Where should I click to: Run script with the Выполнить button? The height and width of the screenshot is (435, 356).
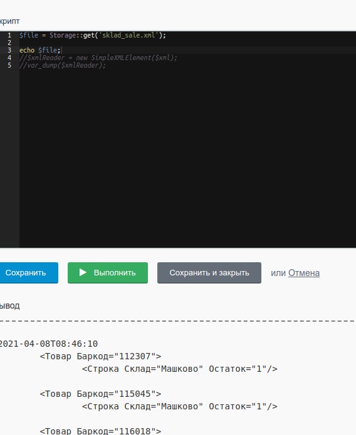[x=108, y=273]
